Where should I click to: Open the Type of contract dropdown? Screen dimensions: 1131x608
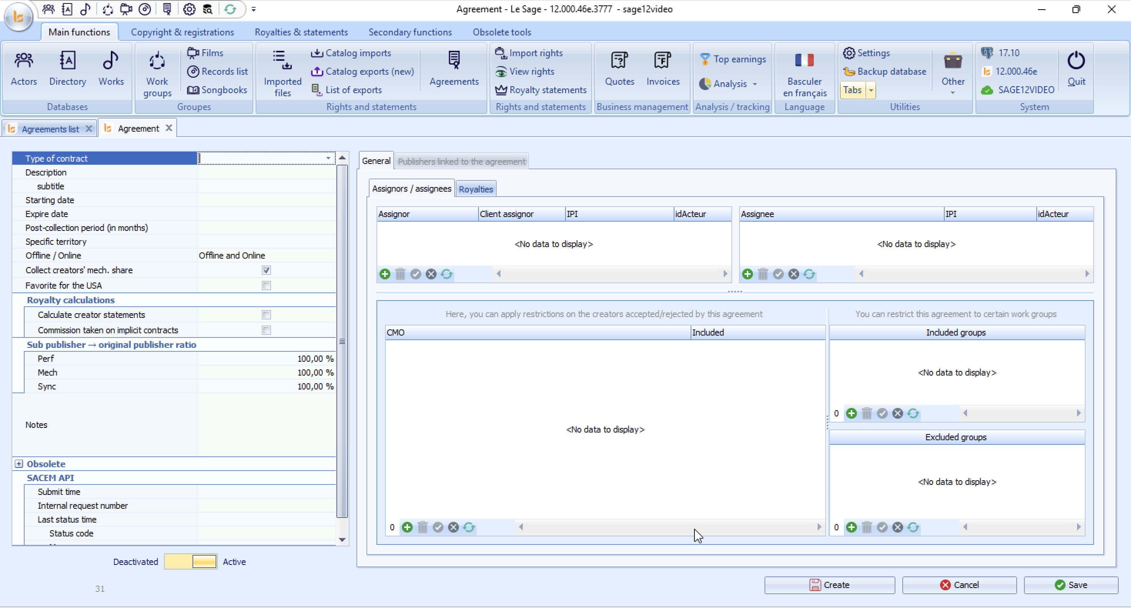click(x=328, y=158)
